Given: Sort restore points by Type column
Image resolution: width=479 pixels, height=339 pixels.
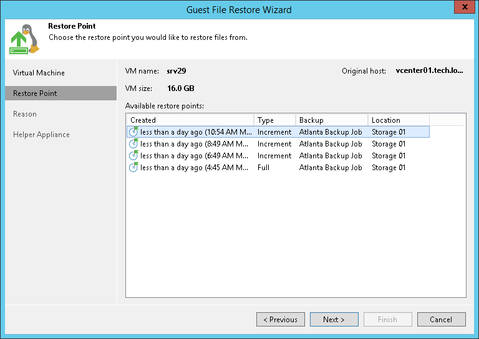Looking at the screenshot, I should [274, 120].
